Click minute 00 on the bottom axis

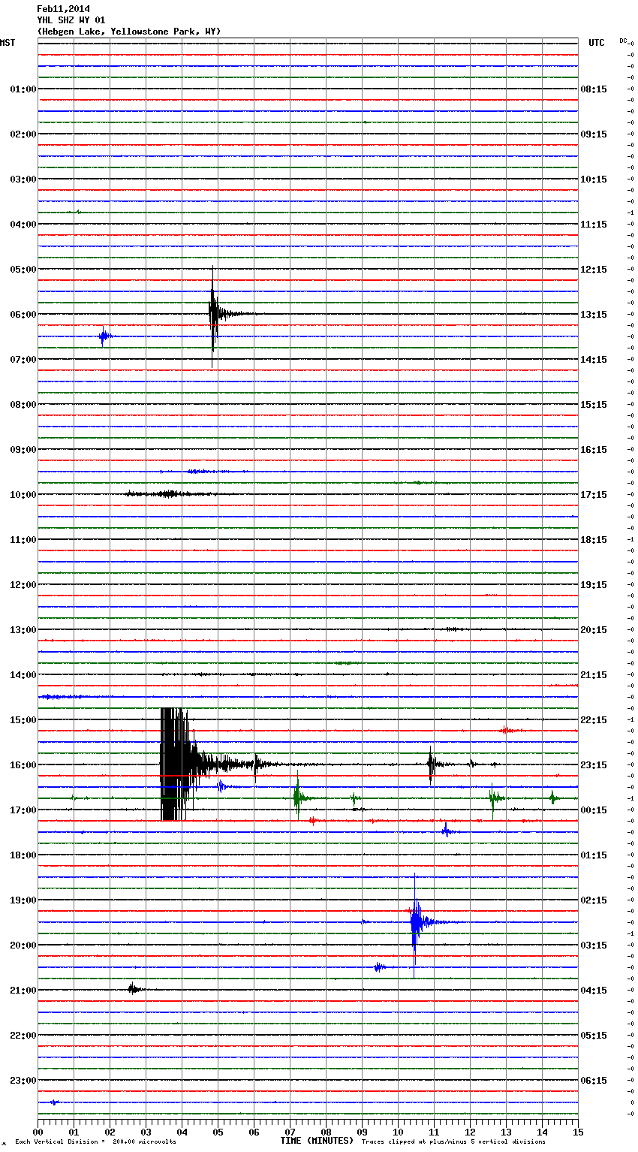tap(38, 1132)
